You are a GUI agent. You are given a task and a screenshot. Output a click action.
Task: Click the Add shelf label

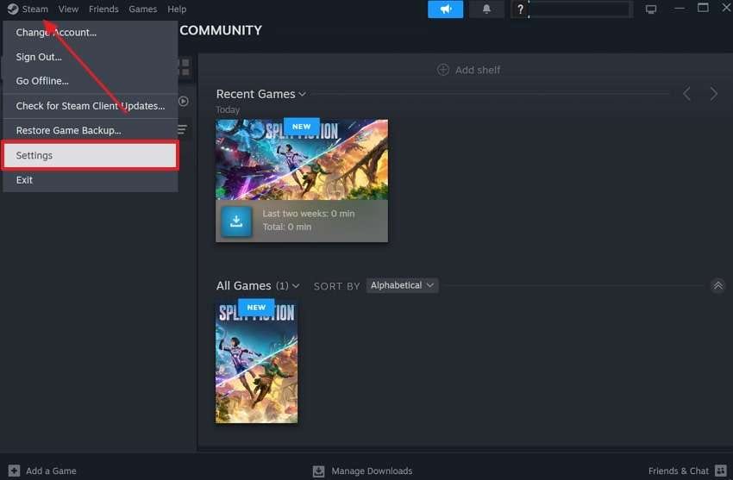478,70
